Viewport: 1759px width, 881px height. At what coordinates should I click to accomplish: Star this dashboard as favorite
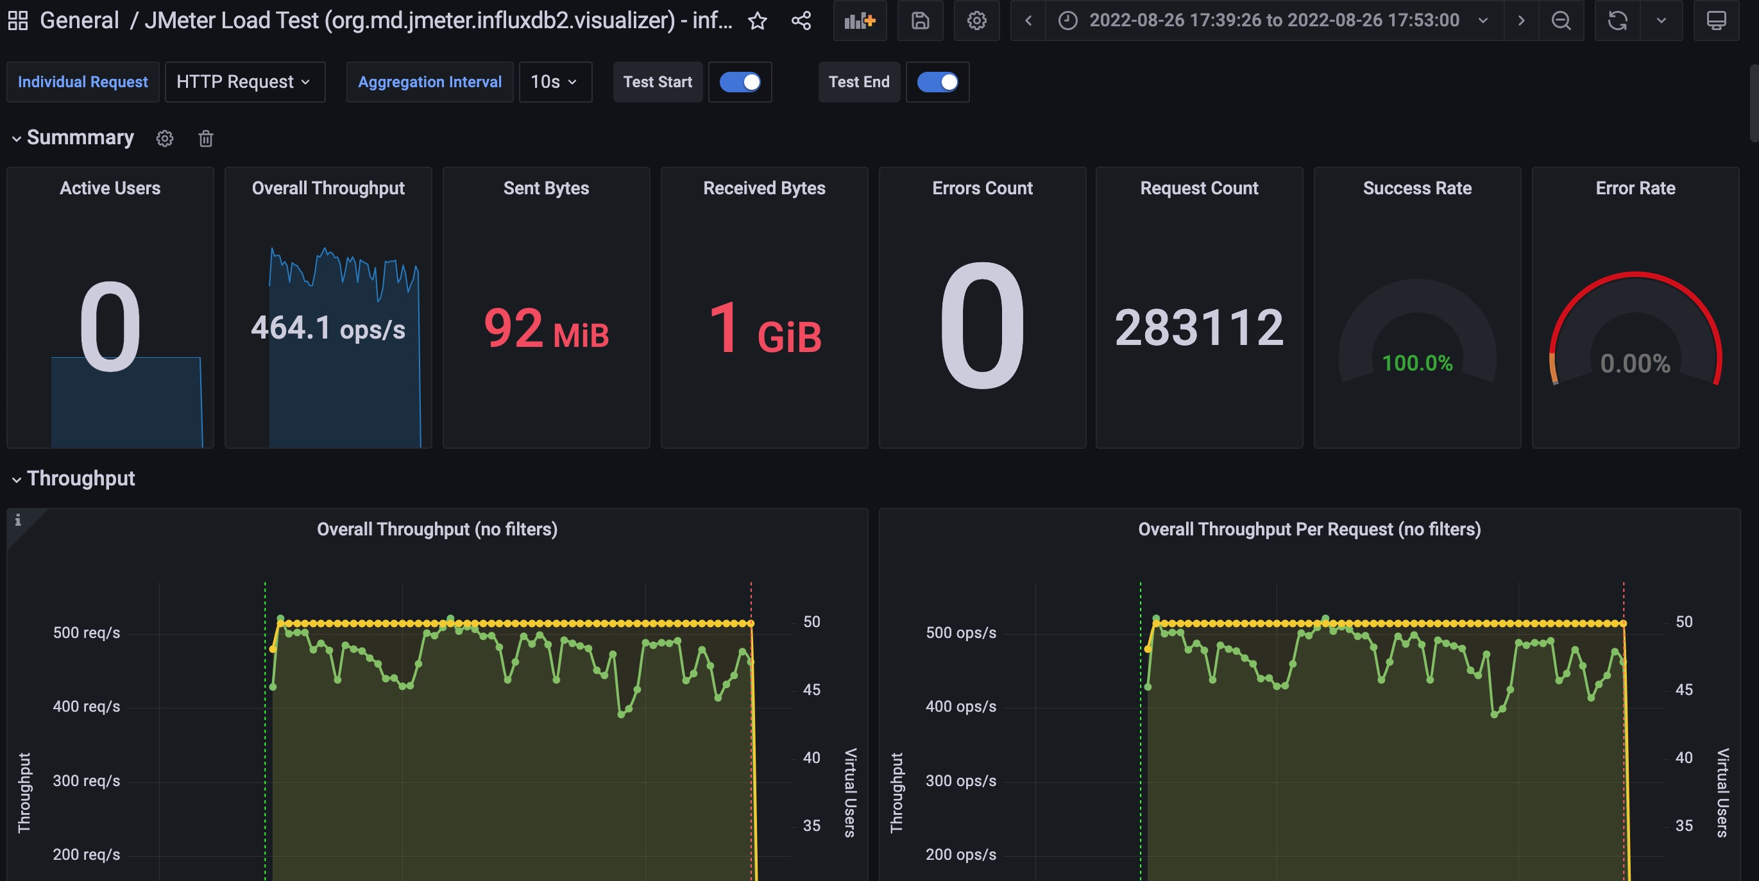(x=757, y=21)
